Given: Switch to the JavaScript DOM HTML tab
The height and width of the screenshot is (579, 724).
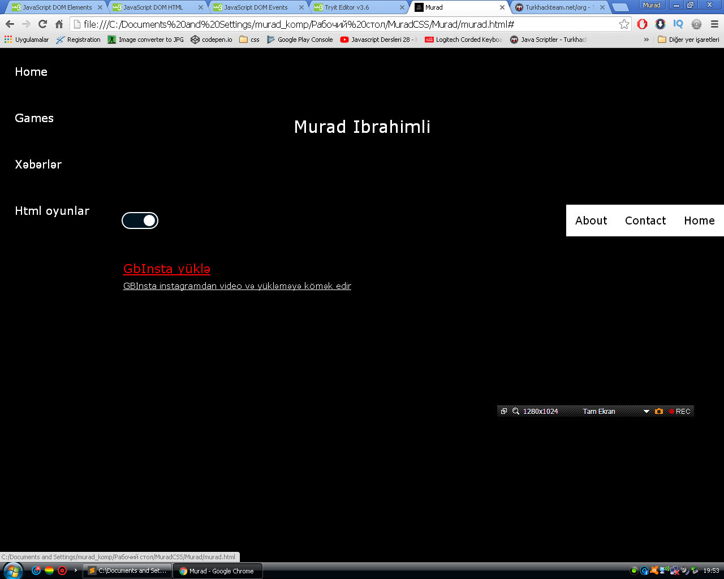Looking at the screenshot, I should (x=157, y=7).
